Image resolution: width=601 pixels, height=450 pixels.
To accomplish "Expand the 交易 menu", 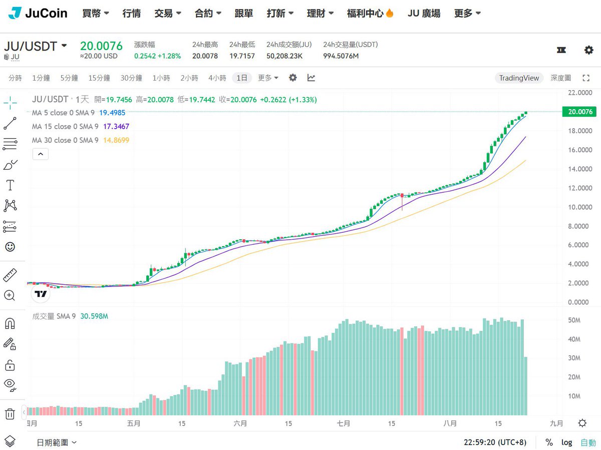I will 168,14.
